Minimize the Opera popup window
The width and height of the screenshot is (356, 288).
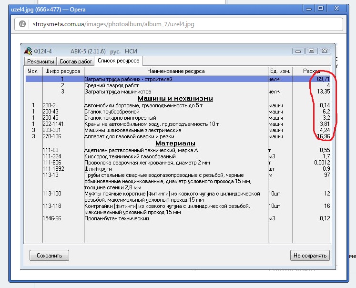pos(307,8)
